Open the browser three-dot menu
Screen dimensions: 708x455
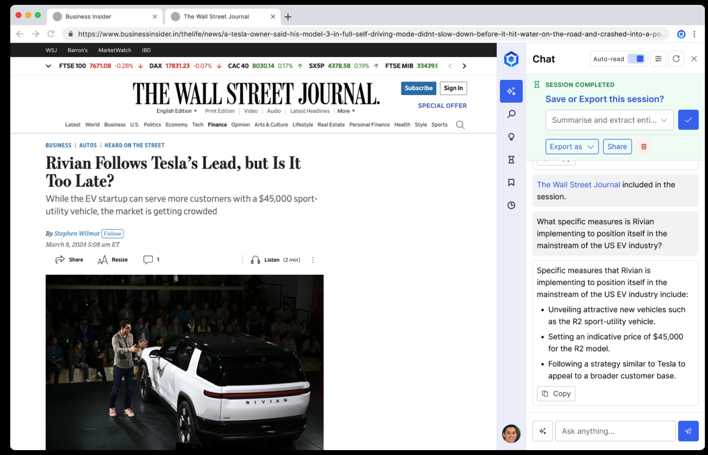pos(694,34)
